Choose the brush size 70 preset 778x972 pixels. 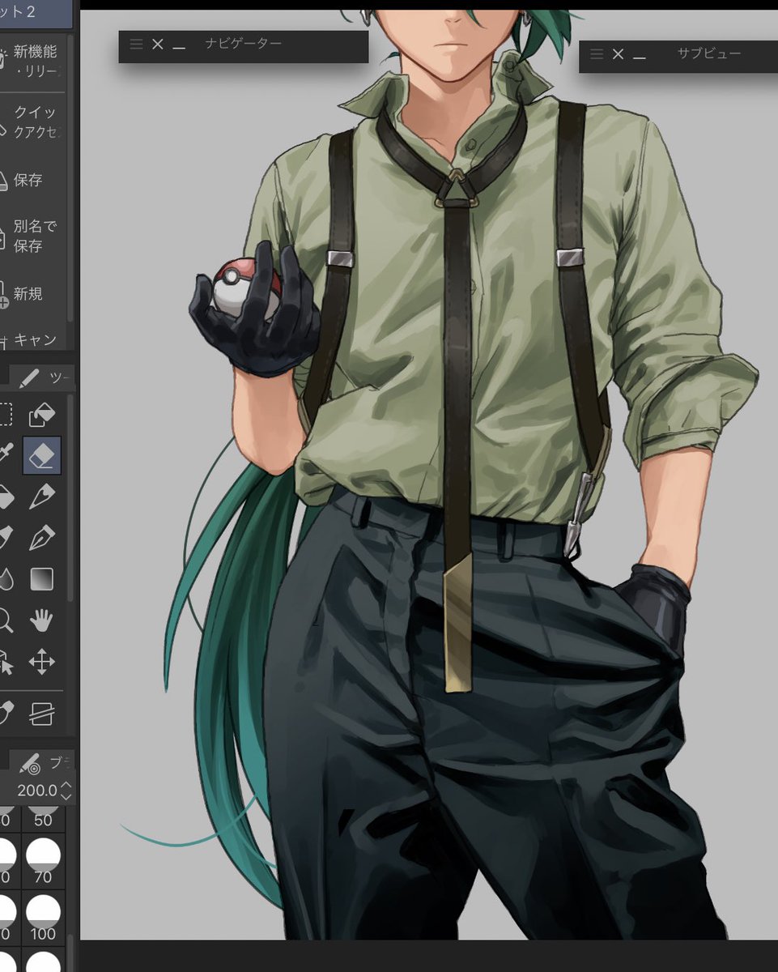(43, 861)
